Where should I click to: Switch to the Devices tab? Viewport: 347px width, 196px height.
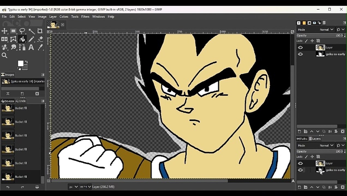(7, 101)
